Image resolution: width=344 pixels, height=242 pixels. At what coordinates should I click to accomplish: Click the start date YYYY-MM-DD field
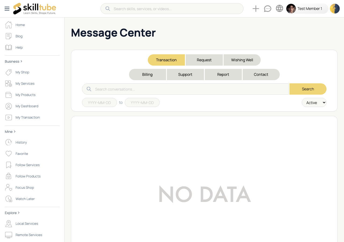point(99,102)
